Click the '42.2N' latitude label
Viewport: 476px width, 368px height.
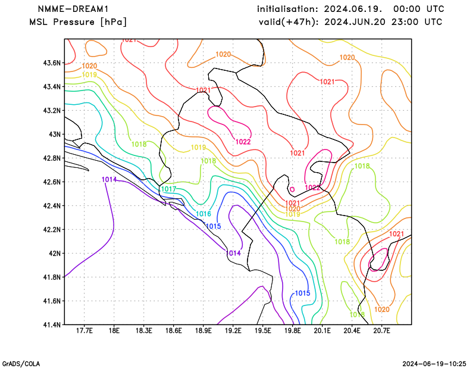point(52,230)
